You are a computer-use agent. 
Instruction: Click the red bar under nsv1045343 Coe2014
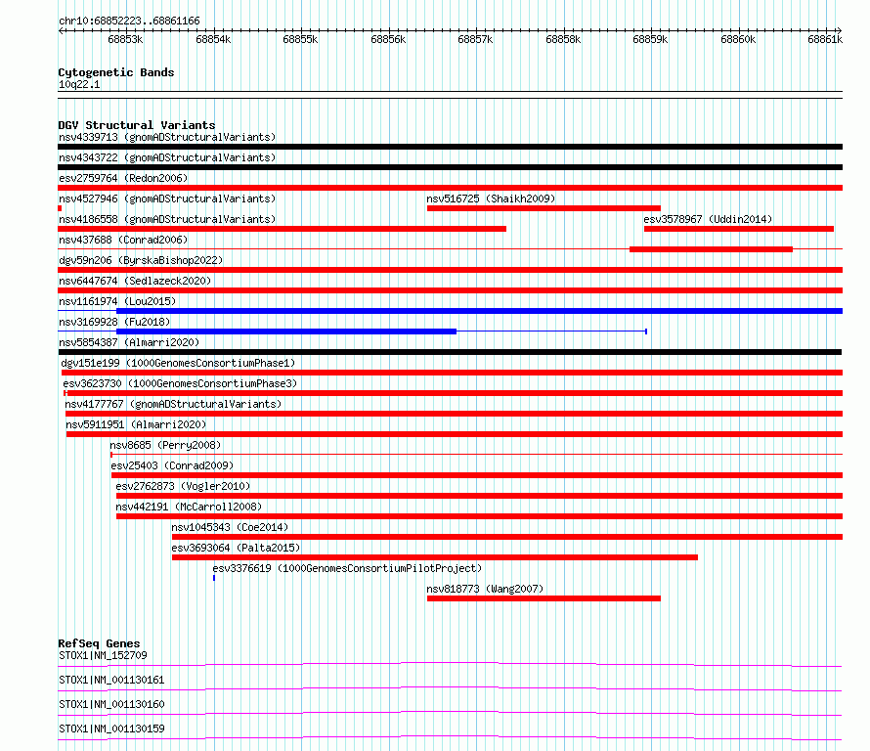tap(507, 537)
